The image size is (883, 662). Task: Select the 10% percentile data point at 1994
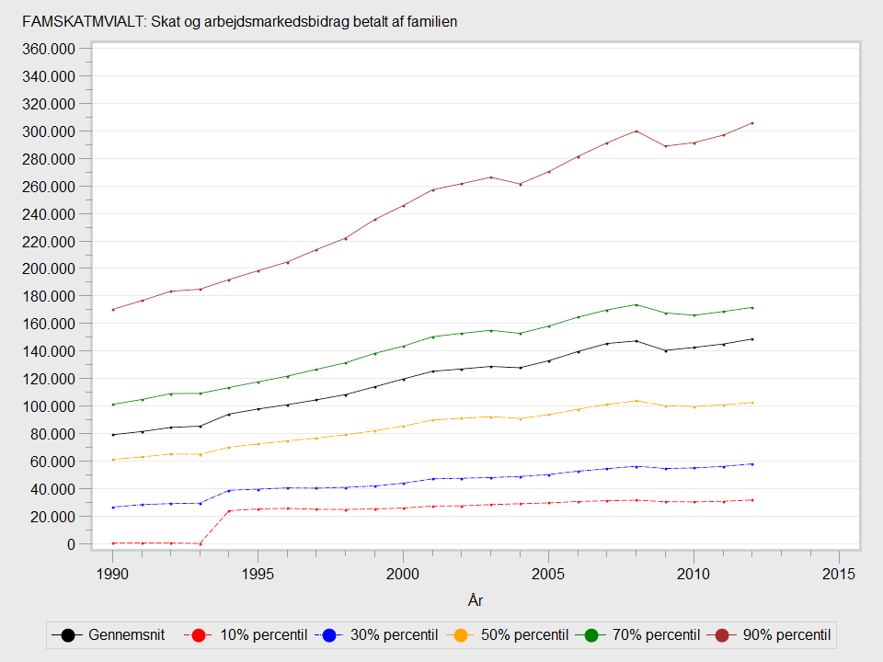[229, 511]
